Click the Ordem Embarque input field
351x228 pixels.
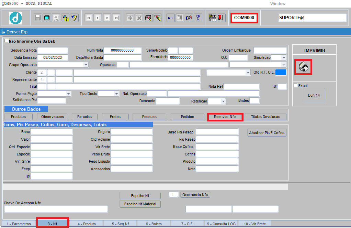tap(270, 50)
